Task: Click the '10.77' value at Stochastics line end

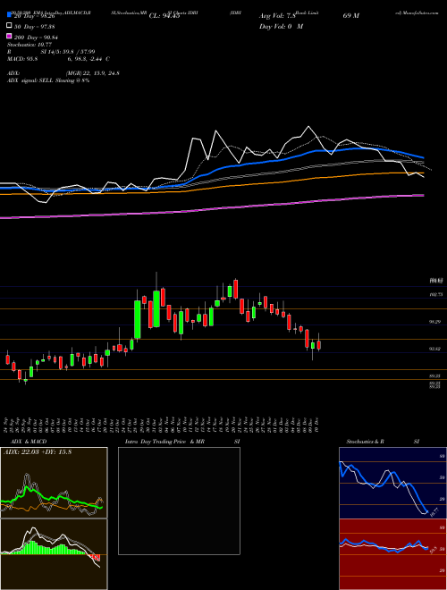Action: 433,512
